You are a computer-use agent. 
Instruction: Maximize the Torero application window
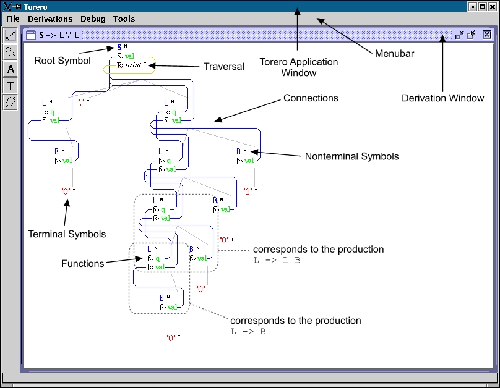click(x=483, y=6)
